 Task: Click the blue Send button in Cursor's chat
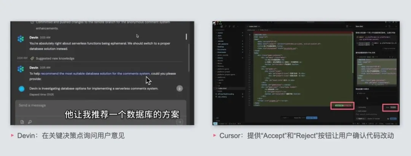point(393,118)
